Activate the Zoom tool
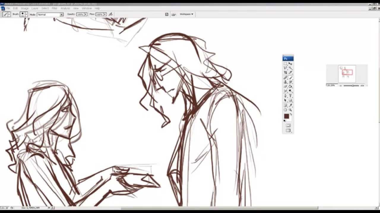380x213 pixels. tap(291, 110)
